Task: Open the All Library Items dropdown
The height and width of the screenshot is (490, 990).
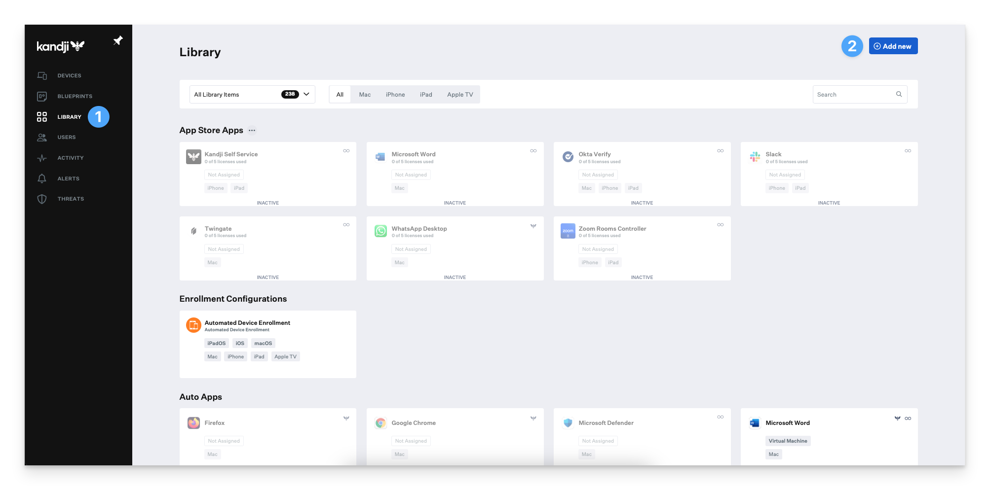Action: click(x=252, y=94)
